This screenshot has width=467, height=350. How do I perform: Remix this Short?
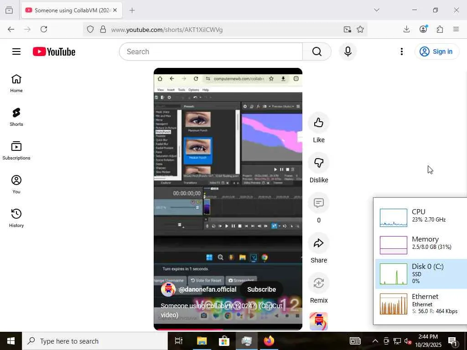[319, 283]
